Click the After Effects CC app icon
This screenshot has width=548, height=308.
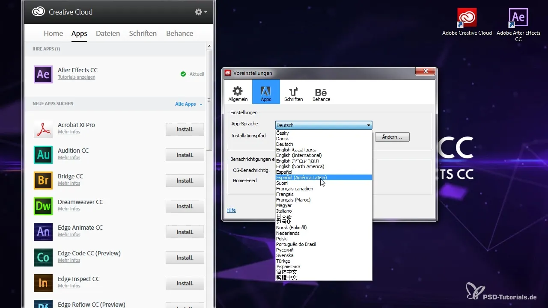[43, 74]
